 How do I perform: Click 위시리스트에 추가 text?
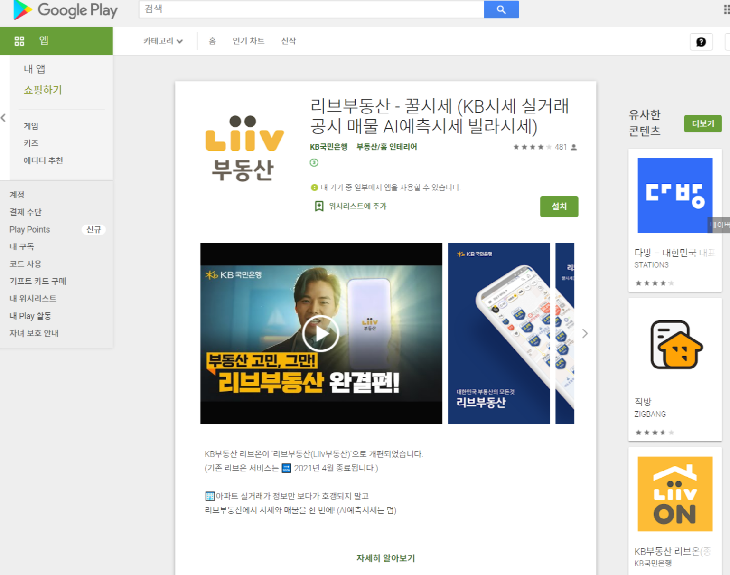358,206
